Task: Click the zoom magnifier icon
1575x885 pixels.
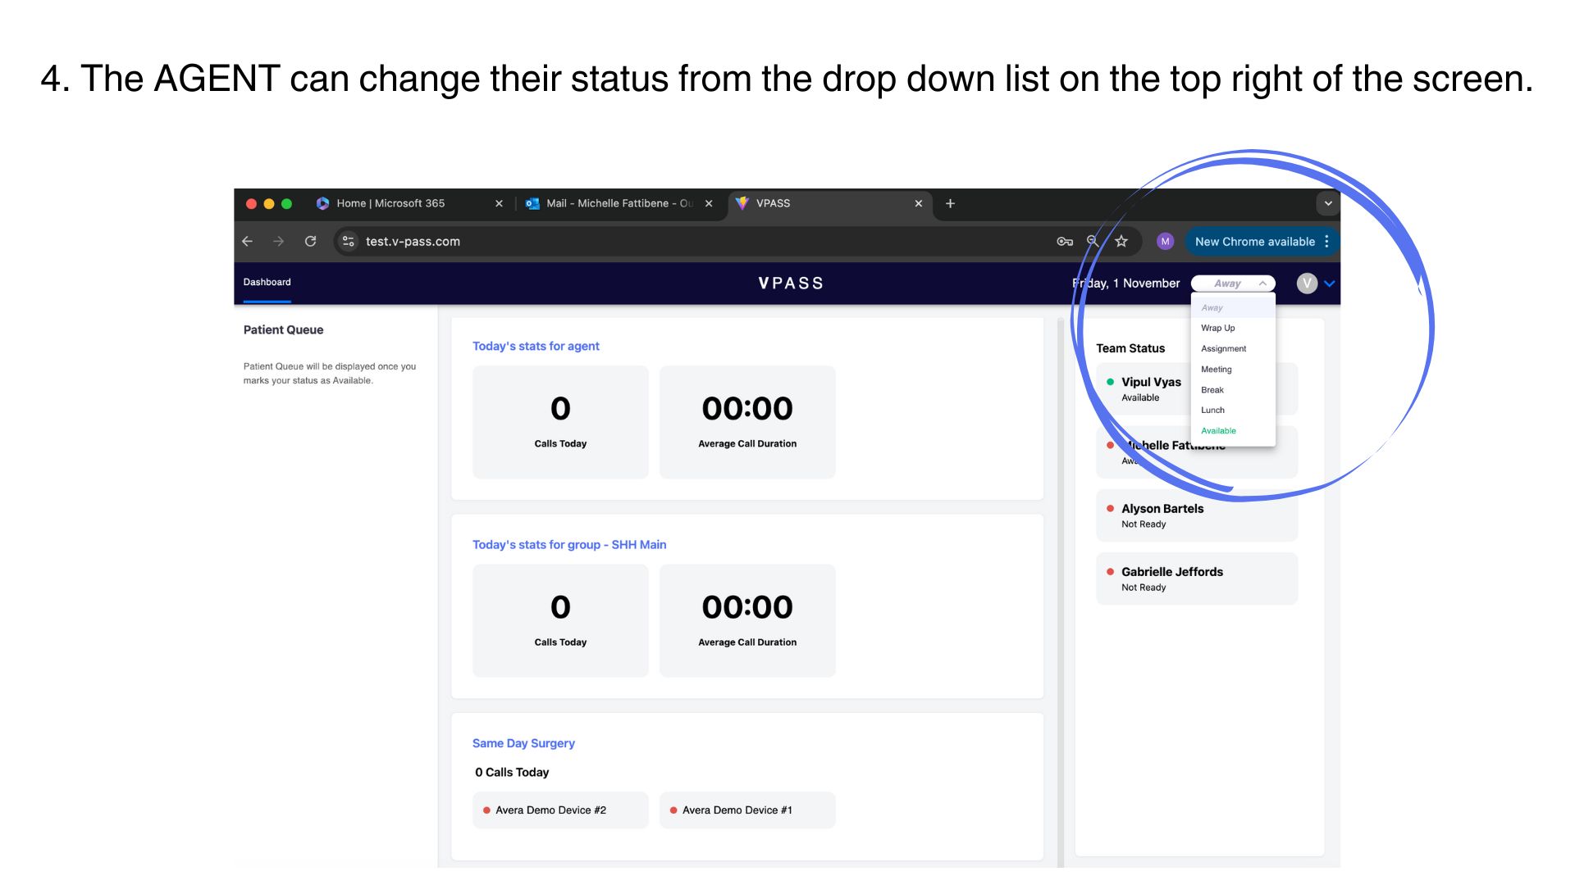Action: [x=1093, y=241]
